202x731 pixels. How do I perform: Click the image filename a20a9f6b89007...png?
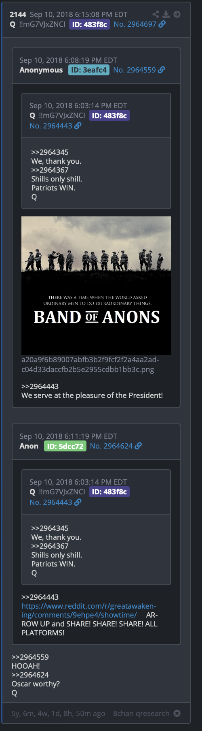[90, 365]
